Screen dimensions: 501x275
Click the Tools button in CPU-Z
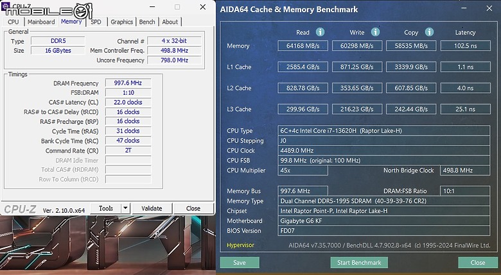tap(106, 208)
